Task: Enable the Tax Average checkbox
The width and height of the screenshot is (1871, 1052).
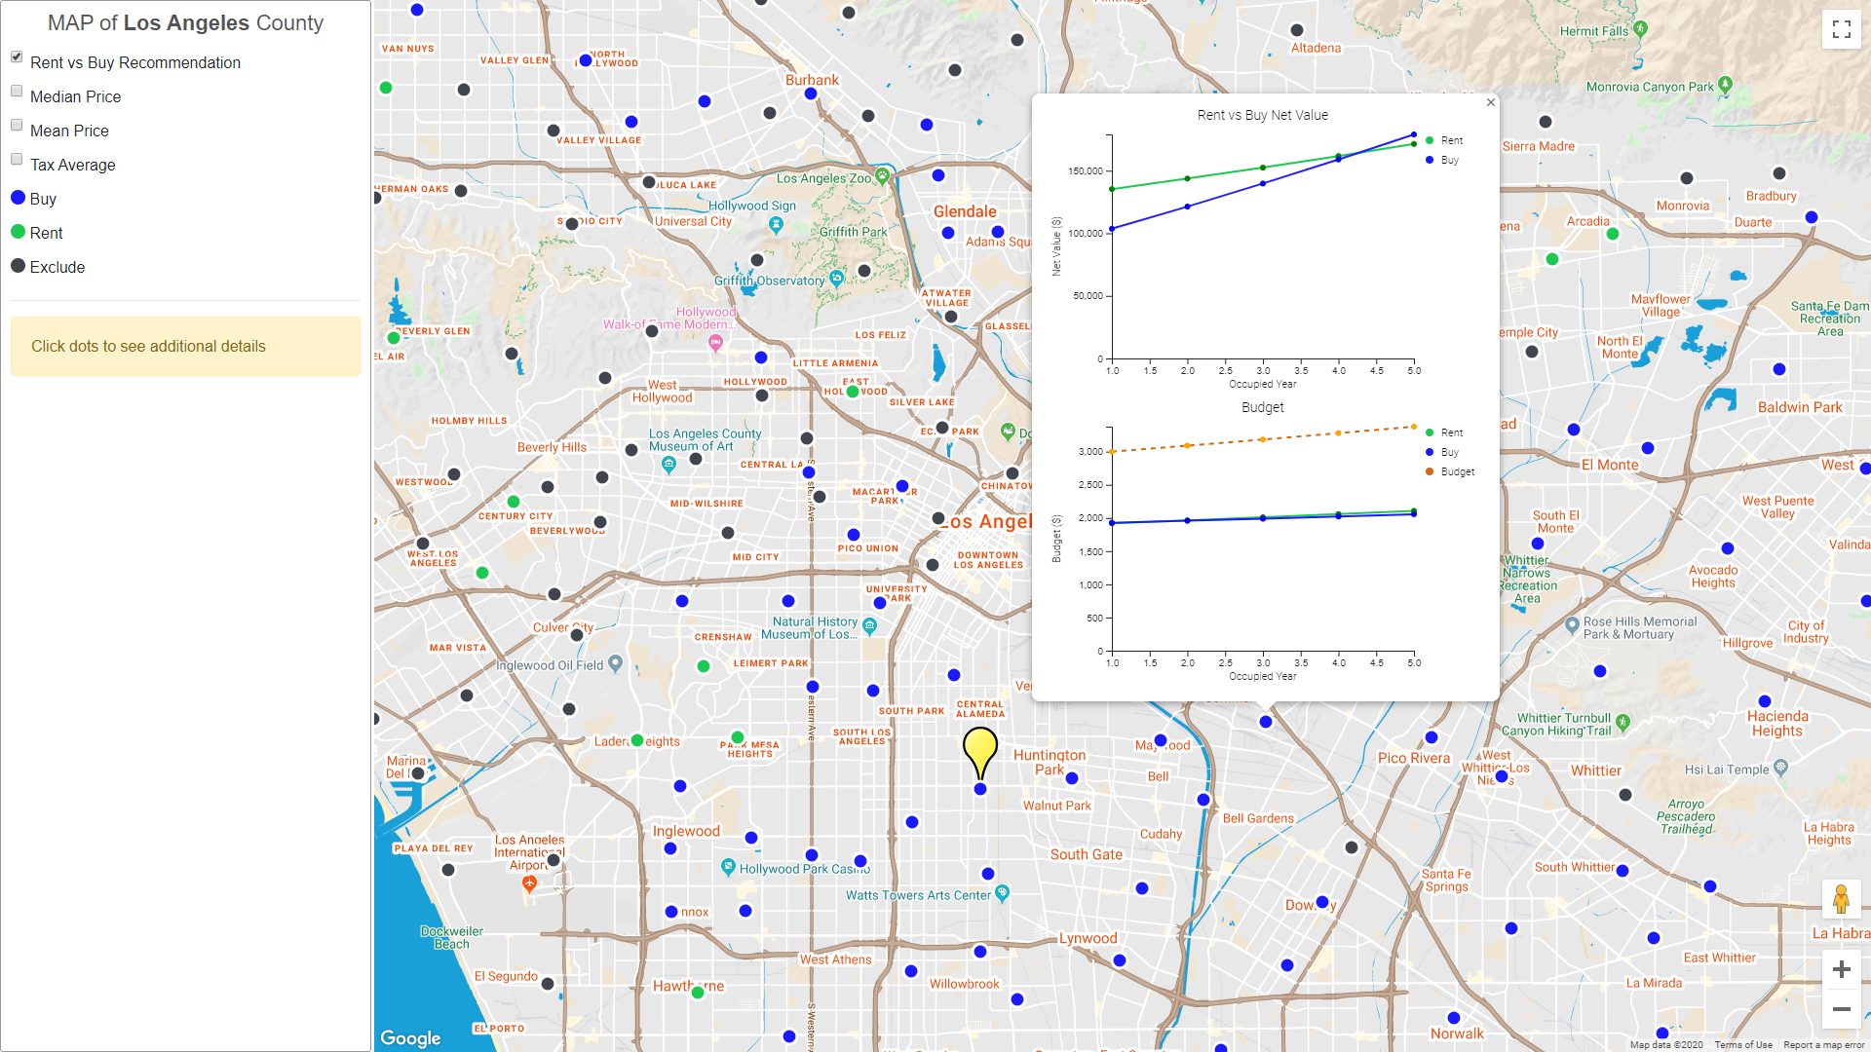Action: (17, 159)
